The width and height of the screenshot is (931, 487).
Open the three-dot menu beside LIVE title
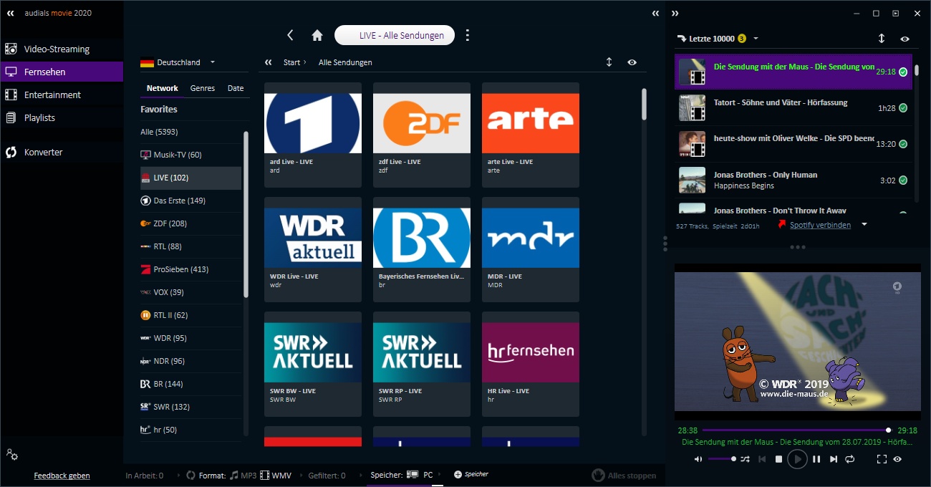click(468, 35)
